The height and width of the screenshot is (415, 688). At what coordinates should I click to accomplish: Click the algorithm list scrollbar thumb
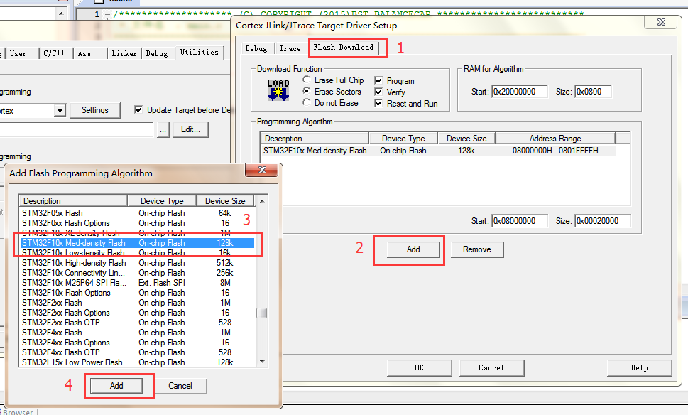(x=261, y=313)
